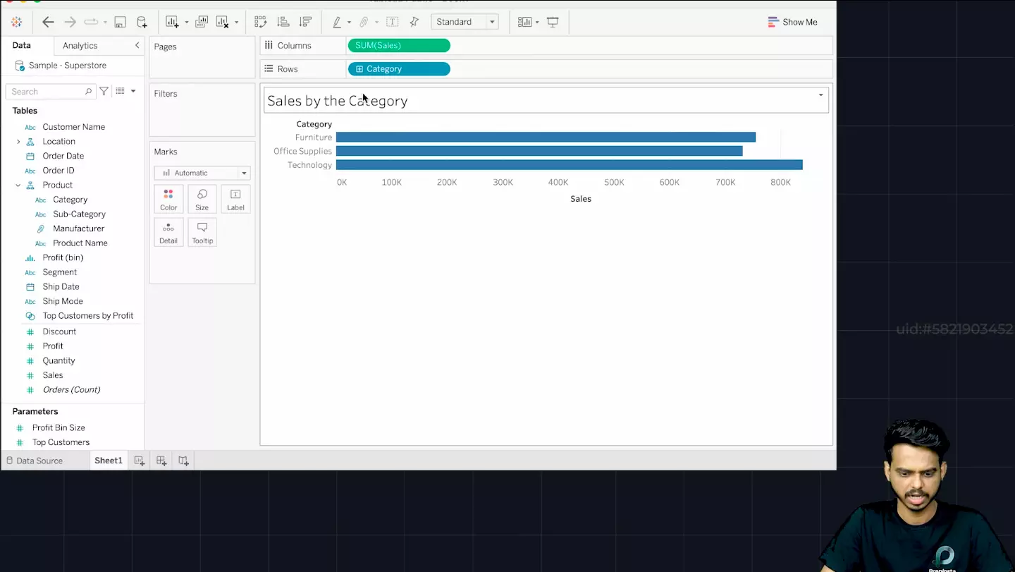This screenshot has width=1015, height=572.
Task: Sort bars ascending using toolbar icon
Action: pyautogui.click(x=283, y=22)
